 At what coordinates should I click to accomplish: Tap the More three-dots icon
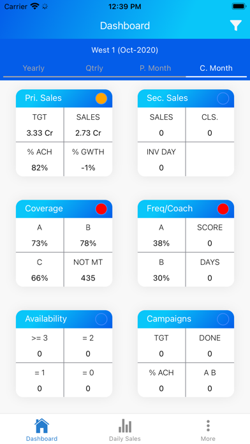coord(208,426)
